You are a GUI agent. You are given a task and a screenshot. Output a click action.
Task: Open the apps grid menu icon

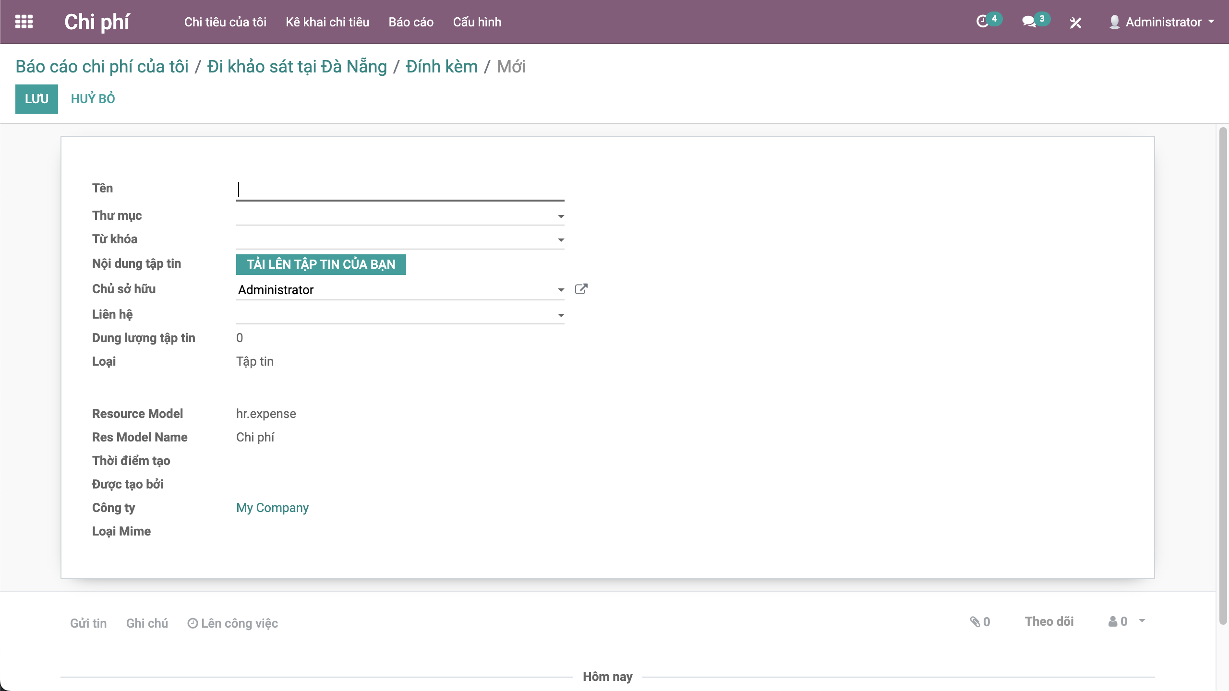click(x=24, y=22)
